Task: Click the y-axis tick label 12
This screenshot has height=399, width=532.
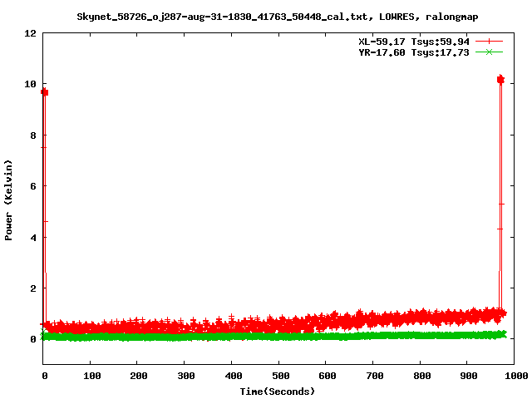Action: 30,33
